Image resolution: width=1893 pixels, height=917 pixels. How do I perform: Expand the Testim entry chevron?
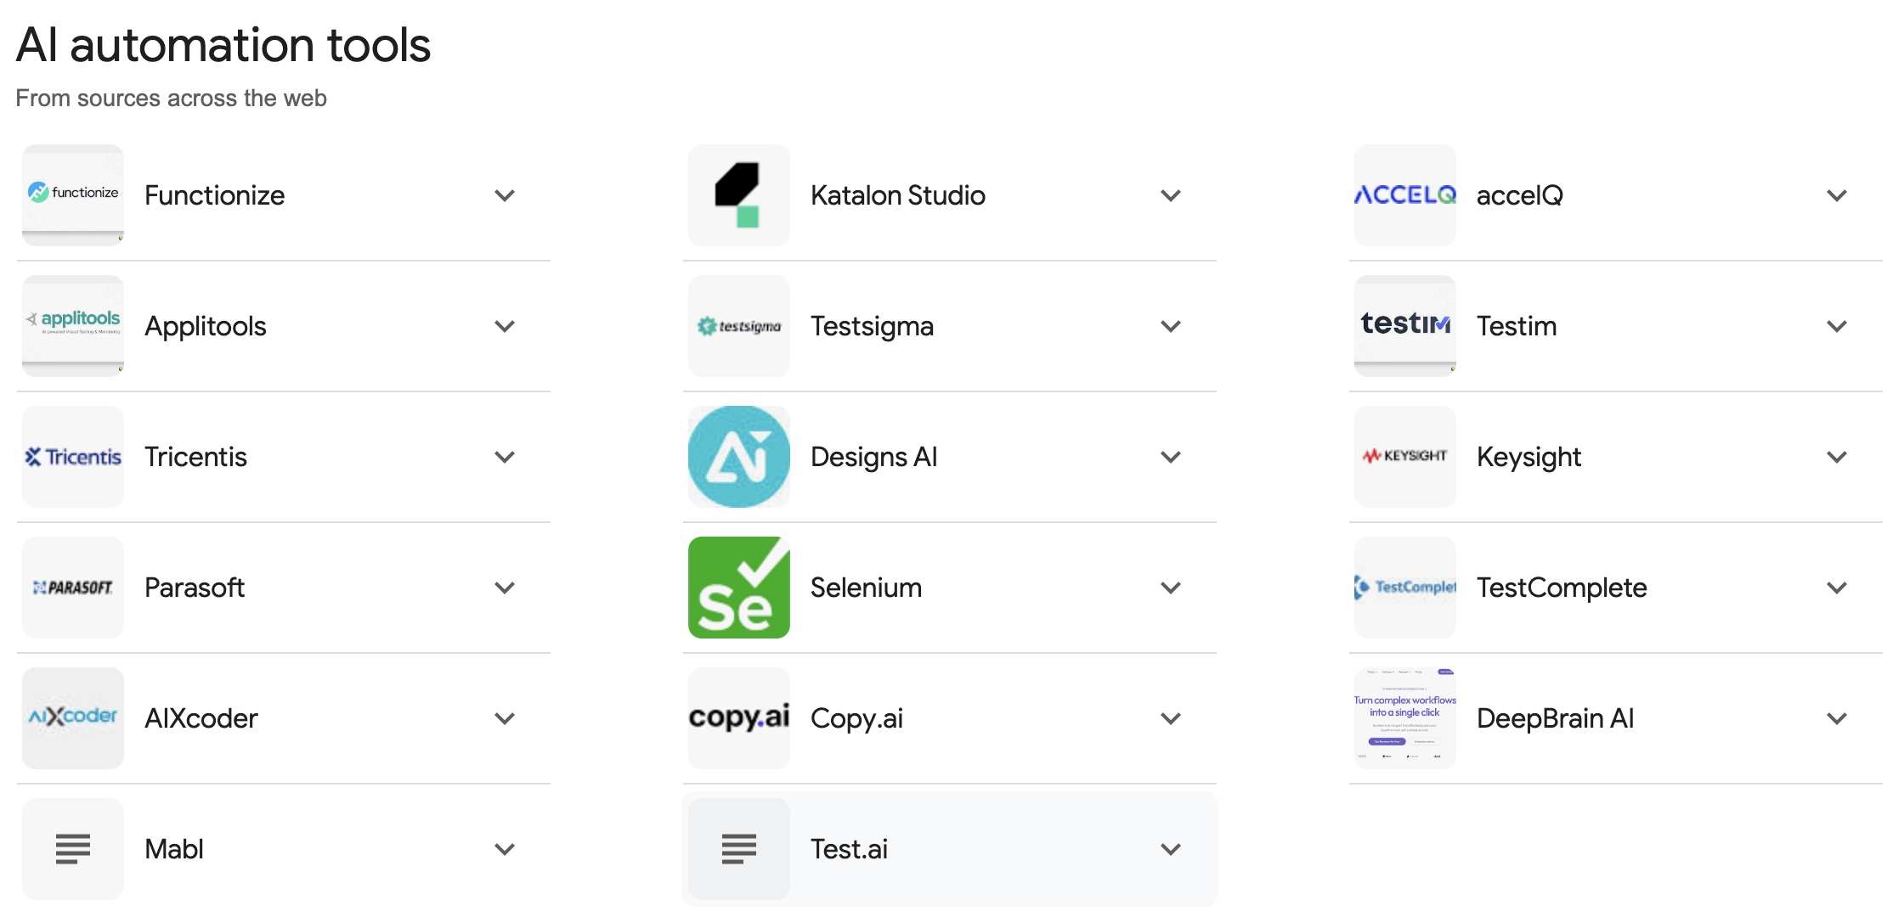pos(1837,326)
